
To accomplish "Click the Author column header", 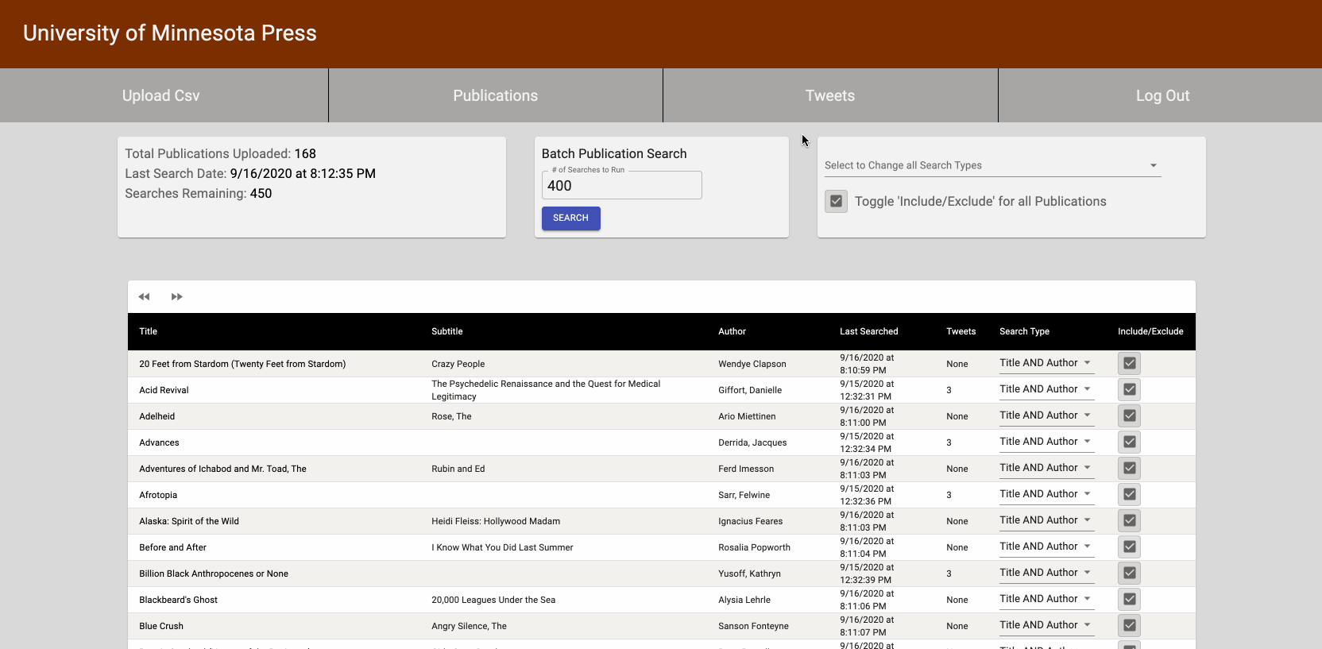I will click(733, 331).
